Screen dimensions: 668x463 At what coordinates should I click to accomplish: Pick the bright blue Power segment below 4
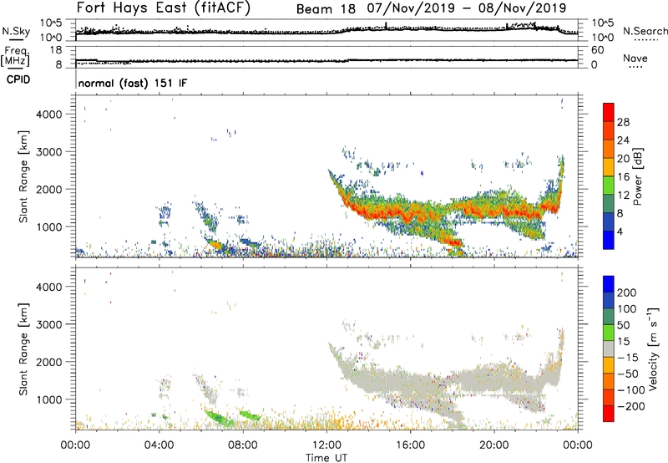(x=609, y=240)
